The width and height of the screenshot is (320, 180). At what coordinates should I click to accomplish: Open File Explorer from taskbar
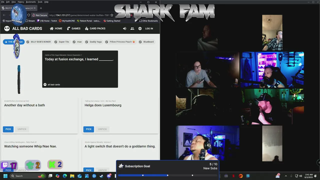(72, 176)
